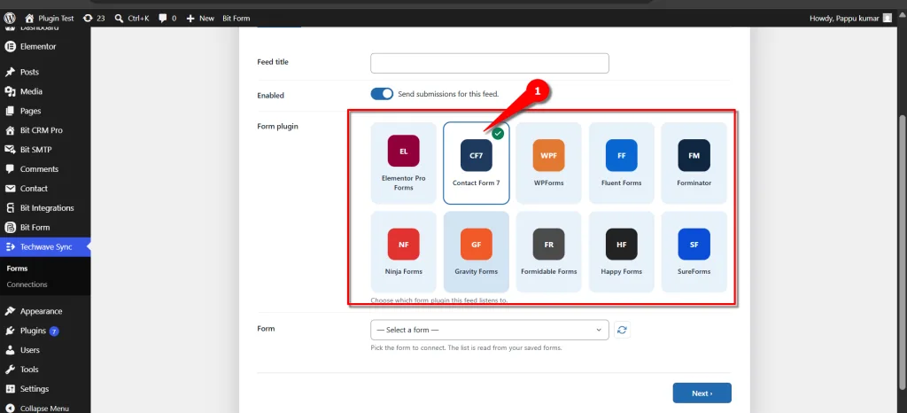Open the Howdy, Pappu kumar account menu
Image resolution: width=907 pixels, height=413 pixels.
[851, 18]
